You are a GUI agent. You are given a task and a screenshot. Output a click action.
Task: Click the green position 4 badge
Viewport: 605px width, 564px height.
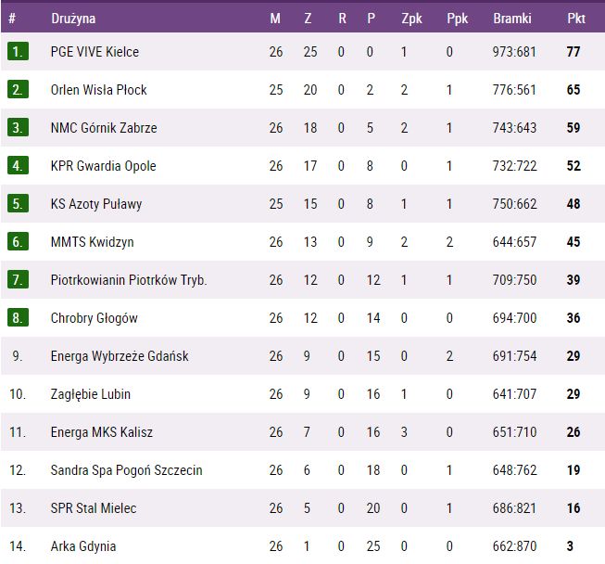[x=19, y=166]
